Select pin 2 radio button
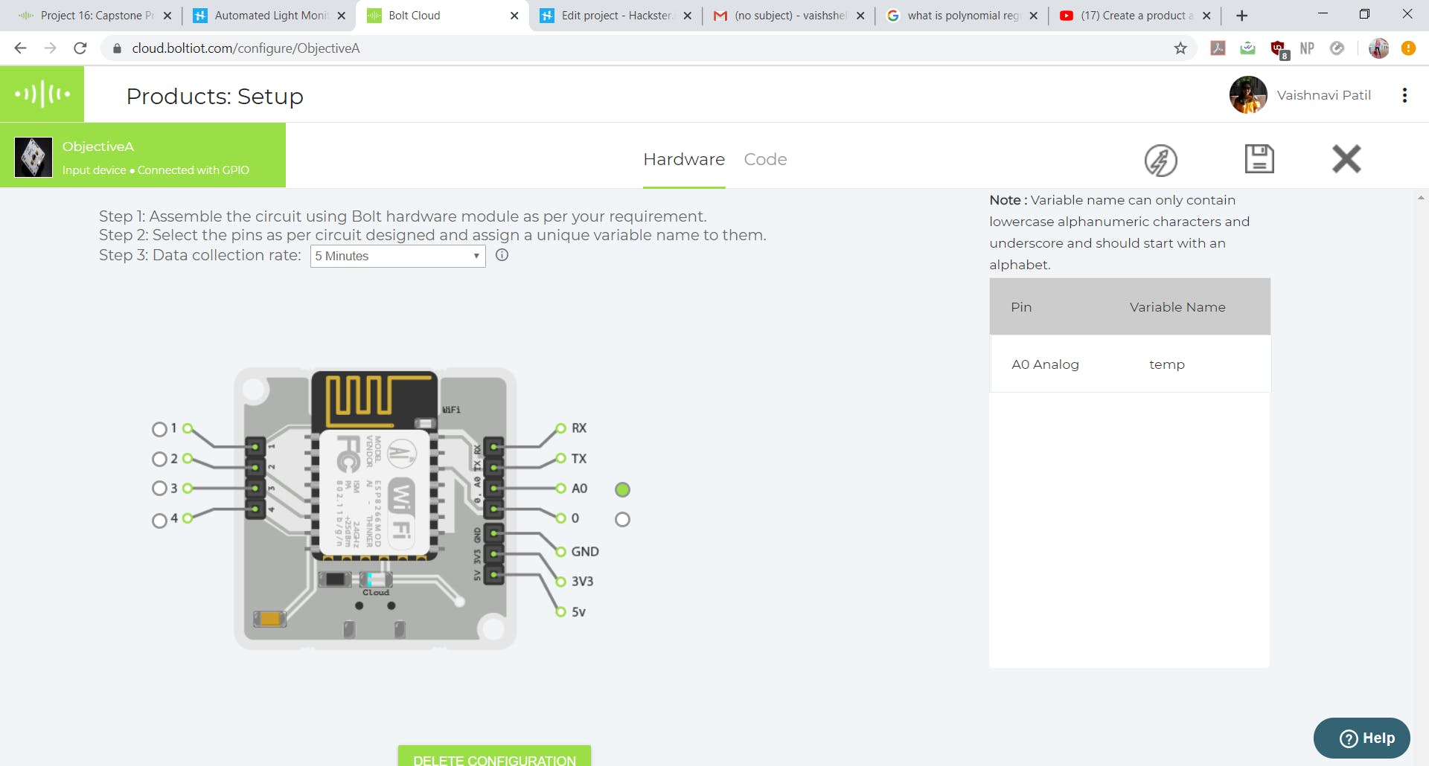1429x766 pixels. [159, 459]
